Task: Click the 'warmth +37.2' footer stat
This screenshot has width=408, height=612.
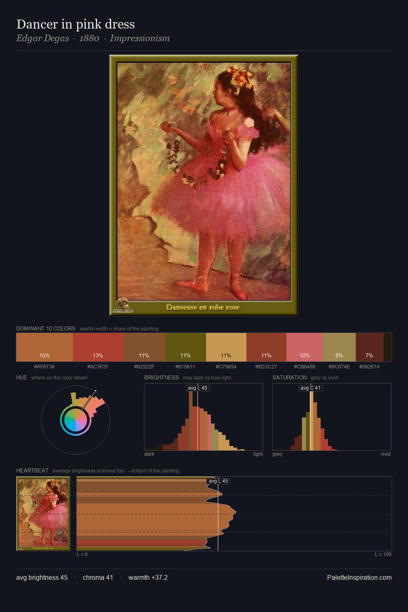Action: pyautogui.click(x=148, y=577)
